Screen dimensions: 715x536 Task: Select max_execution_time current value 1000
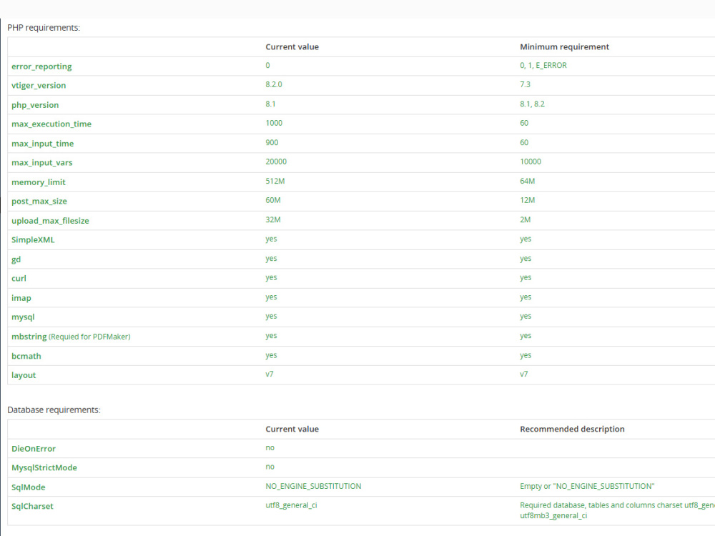click(x=274, y=123)
